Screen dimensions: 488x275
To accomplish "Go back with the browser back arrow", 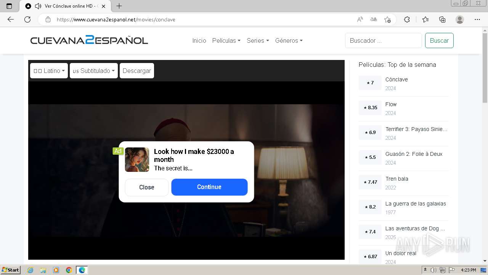I will 11,19.
